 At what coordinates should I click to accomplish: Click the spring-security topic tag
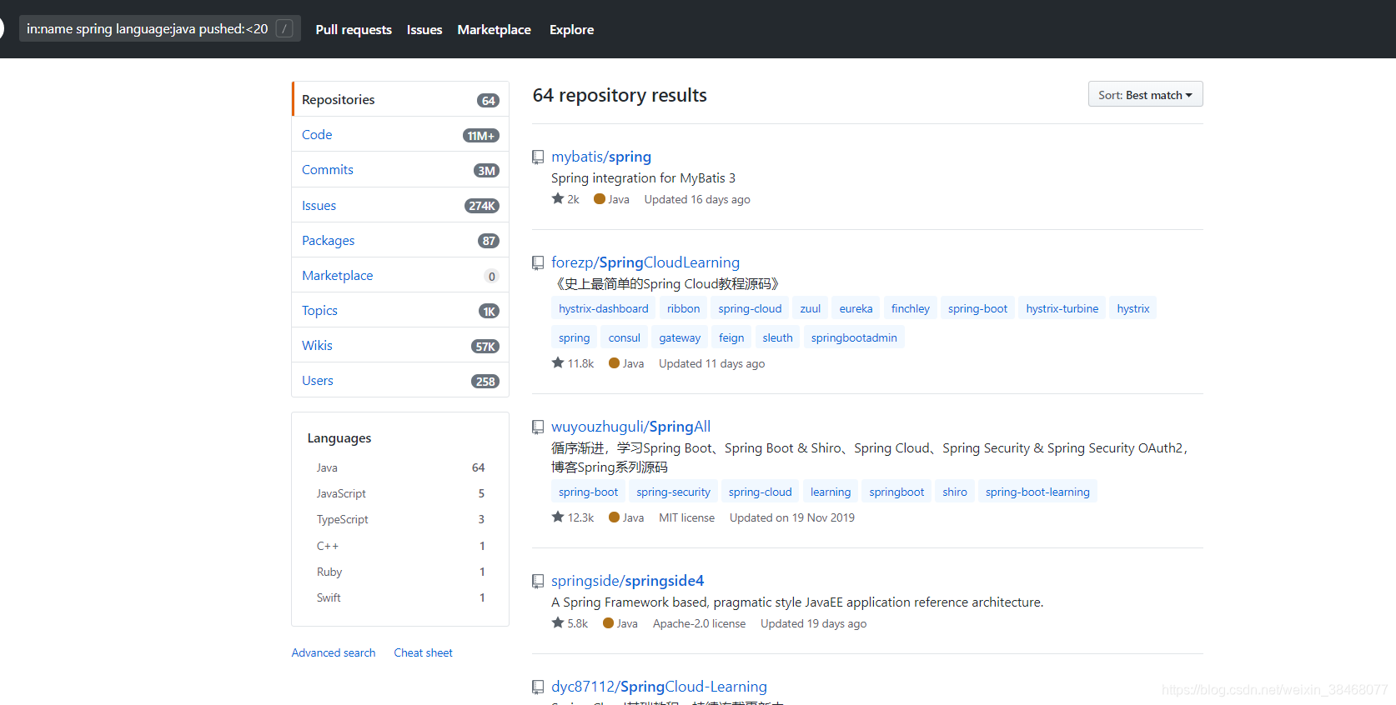click(673, 492)
